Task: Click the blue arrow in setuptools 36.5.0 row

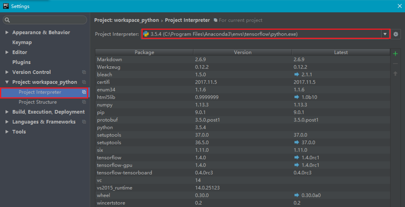Action: click(296, 142)
